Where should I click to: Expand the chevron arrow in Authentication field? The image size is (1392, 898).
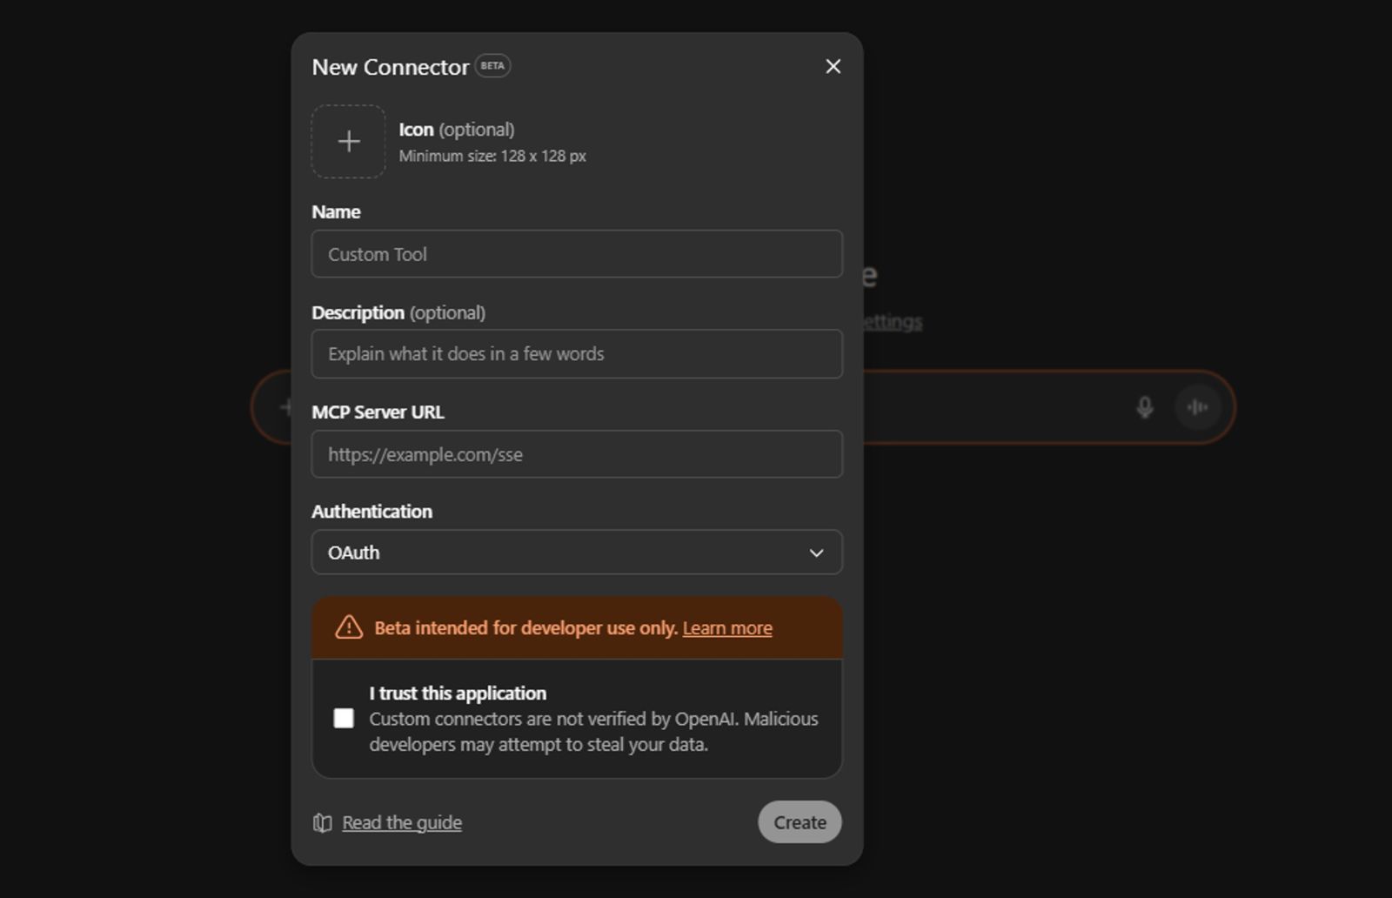[816, 553]
